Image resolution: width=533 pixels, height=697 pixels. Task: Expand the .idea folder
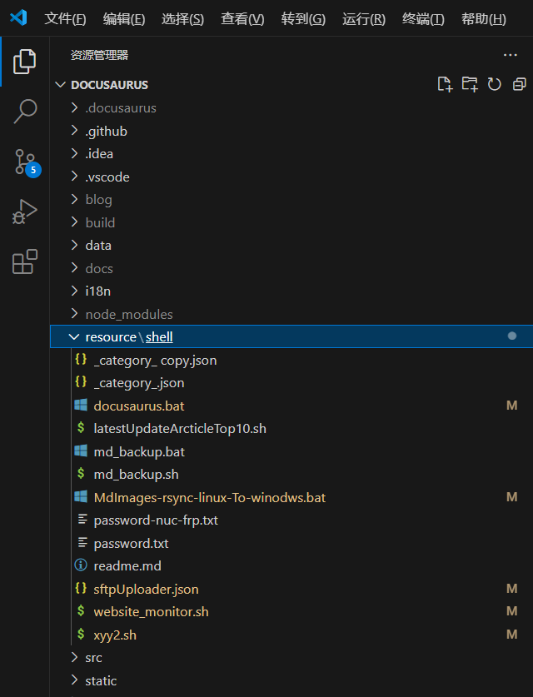click(x=75, y=153)
